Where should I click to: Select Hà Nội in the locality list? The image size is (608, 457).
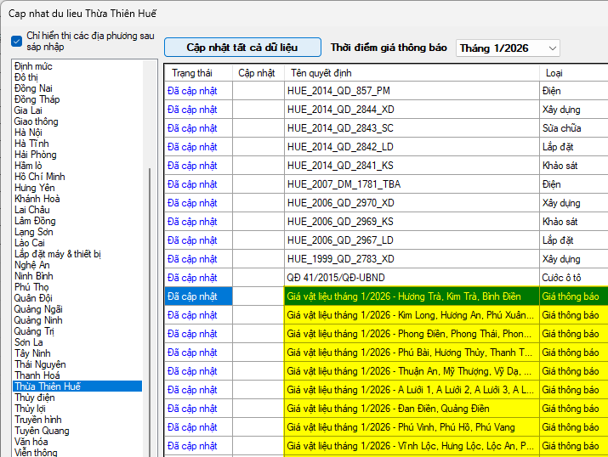tap(28, 133)
